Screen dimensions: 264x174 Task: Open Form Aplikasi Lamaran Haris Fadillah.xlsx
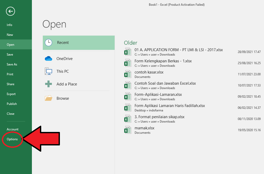point(170,105)
